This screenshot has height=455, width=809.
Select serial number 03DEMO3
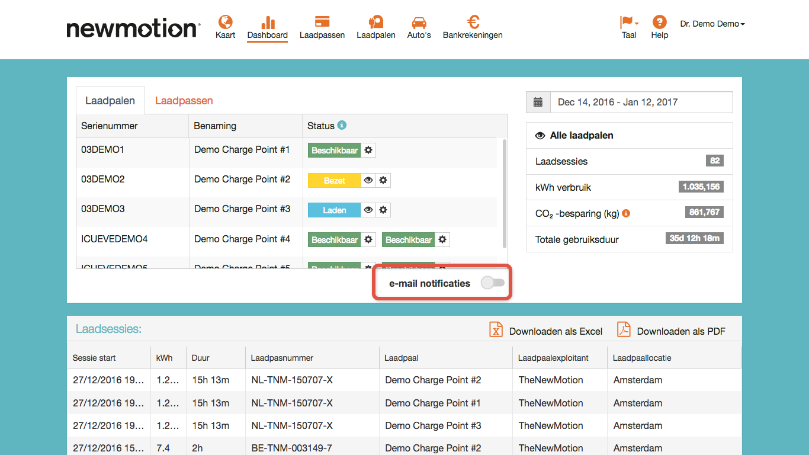coord(102,209)
